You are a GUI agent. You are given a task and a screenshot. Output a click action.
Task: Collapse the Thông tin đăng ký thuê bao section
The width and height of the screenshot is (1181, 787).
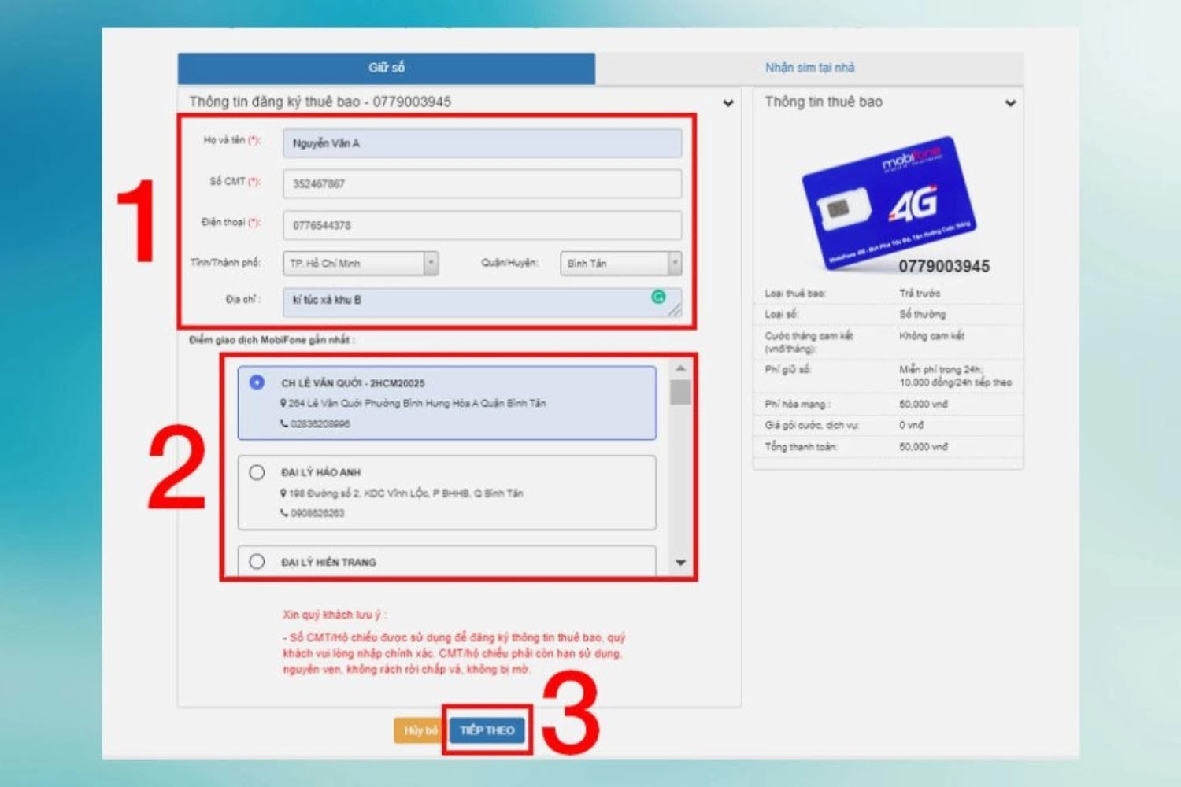[728, 102]
